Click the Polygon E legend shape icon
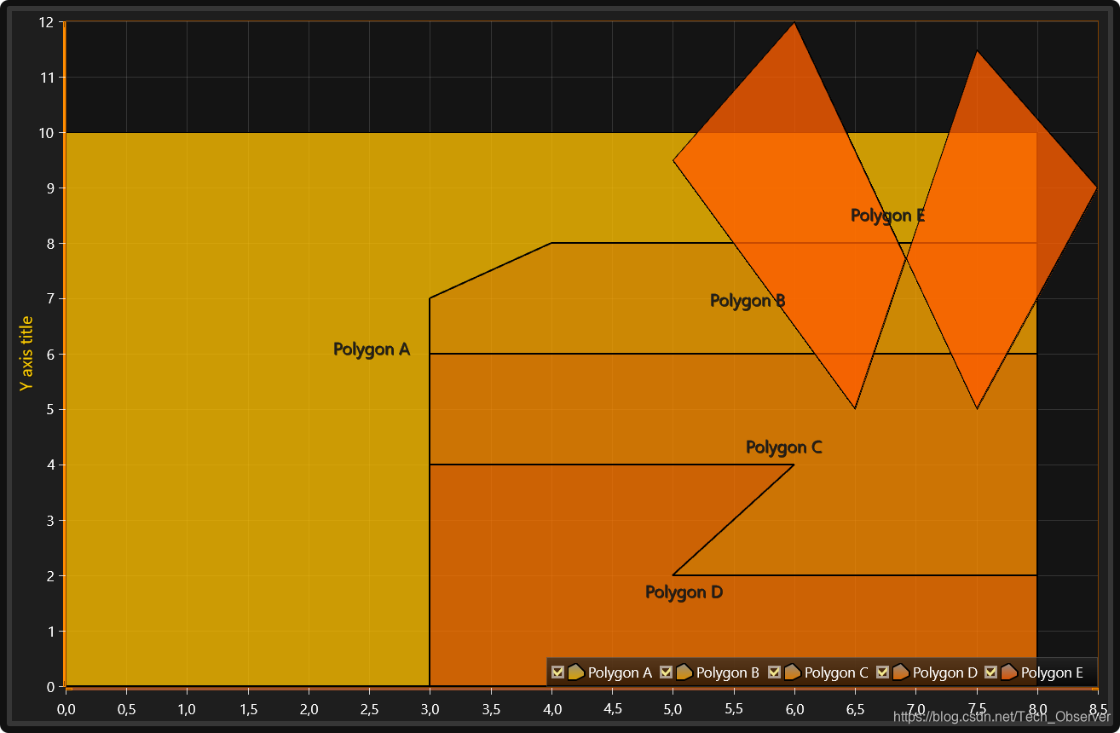Viewport: 1120px width, 733px height. [x=1008, y=672]
